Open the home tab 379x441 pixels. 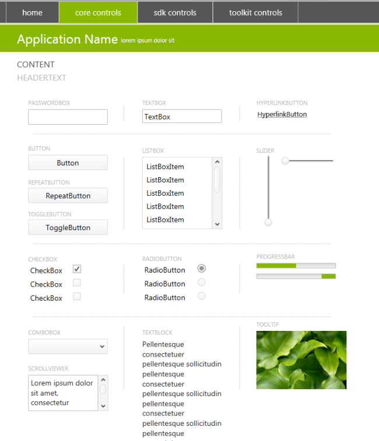pyautogui.click(x=33, y=12)
